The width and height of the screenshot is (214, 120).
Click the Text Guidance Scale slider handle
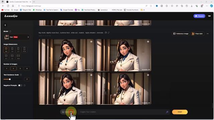[10, 79]
